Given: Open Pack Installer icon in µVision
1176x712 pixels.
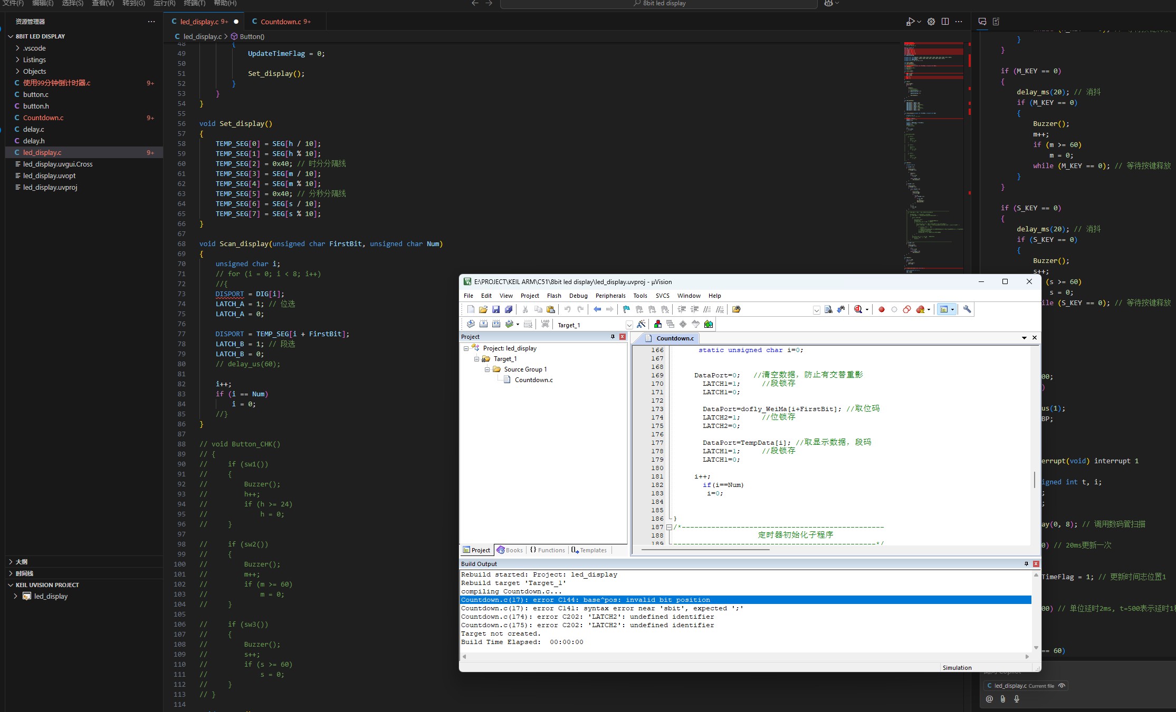Looking at the screenshot, I should (709, 324).
